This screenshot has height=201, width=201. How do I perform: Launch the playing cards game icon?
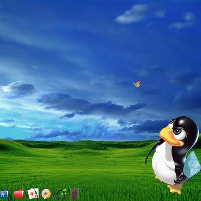[x=33, y=193]
